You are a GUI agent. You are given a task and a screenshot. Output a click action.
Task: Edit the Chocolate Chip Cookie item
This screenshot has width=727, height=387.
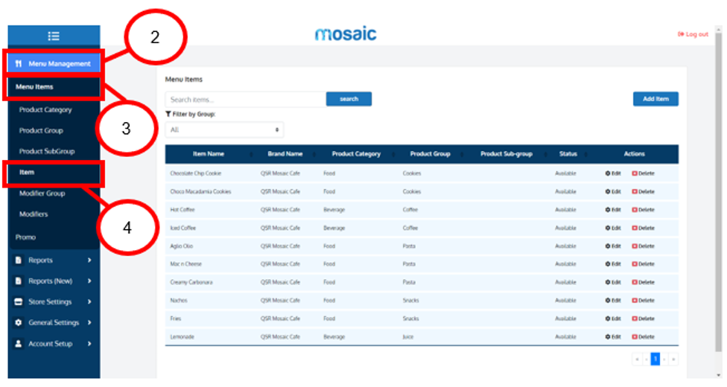[613, 173]
